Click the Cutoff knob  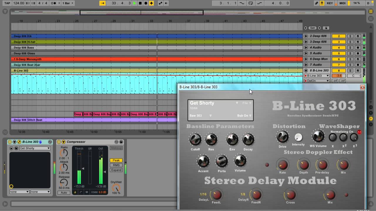195,140
